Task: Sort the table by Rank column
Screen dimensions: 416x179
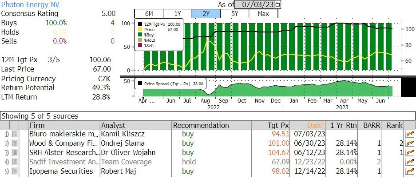Action: click(393, 125)
